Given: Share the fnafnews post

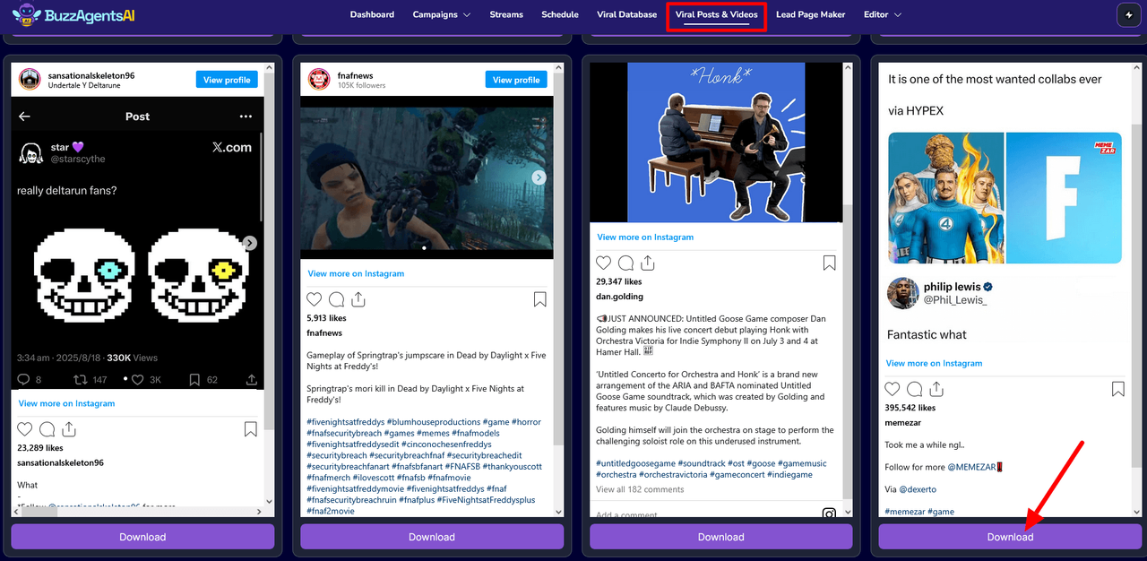Looking at the screenshot, I should click(358, 299).
